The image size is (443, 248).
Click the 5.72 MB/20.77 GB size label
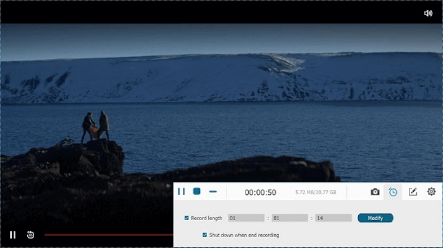[316, 192]
